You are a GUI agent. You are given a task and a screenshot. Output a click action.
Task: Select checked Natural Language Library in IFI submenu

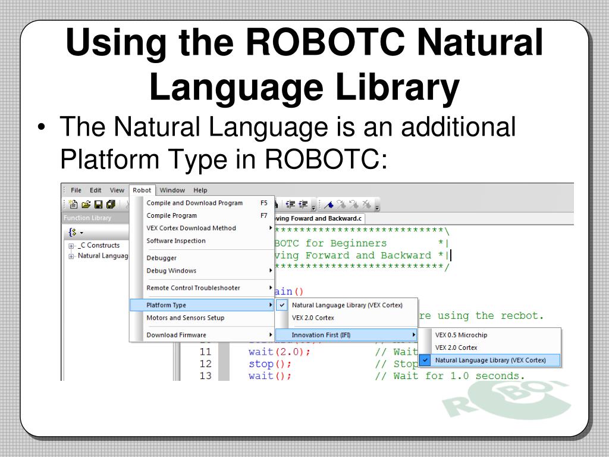pos(490,360)
